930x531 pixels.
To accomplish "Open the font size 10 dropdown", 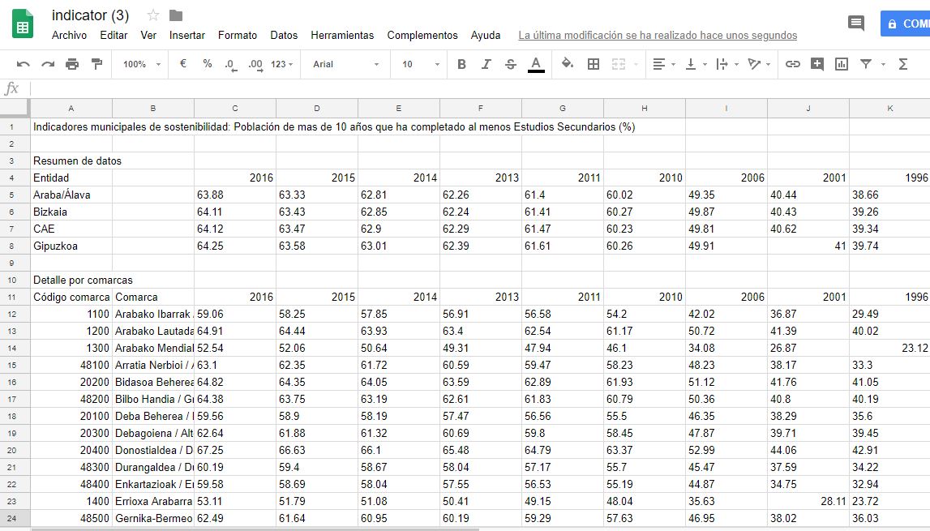I will pos(421,64).
